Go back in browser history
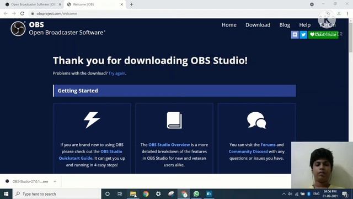353x199 pixels. 6,13
